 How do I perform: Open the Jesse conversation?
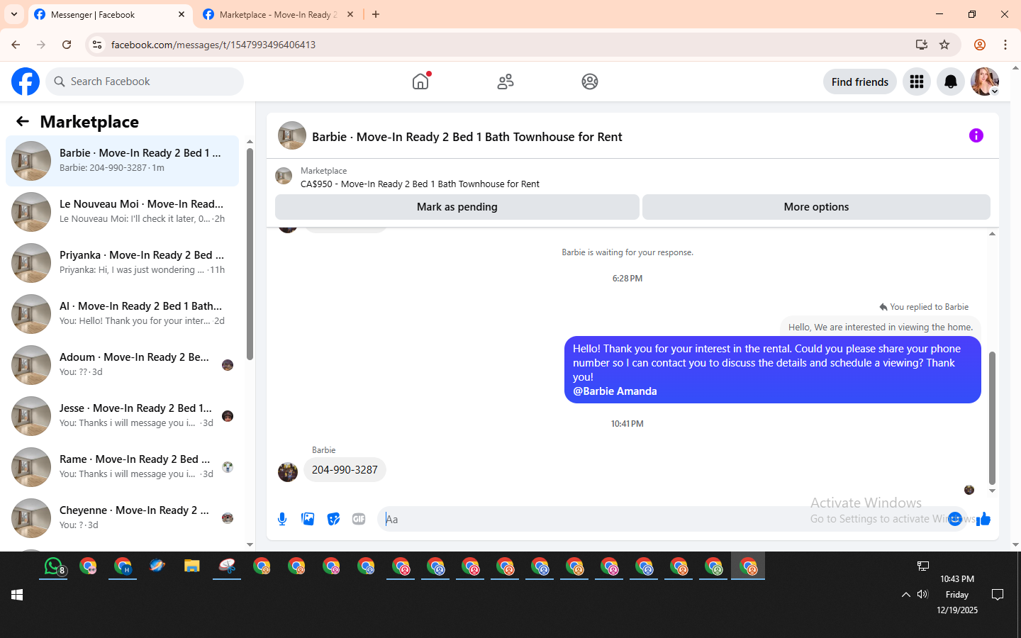[122, 416]
